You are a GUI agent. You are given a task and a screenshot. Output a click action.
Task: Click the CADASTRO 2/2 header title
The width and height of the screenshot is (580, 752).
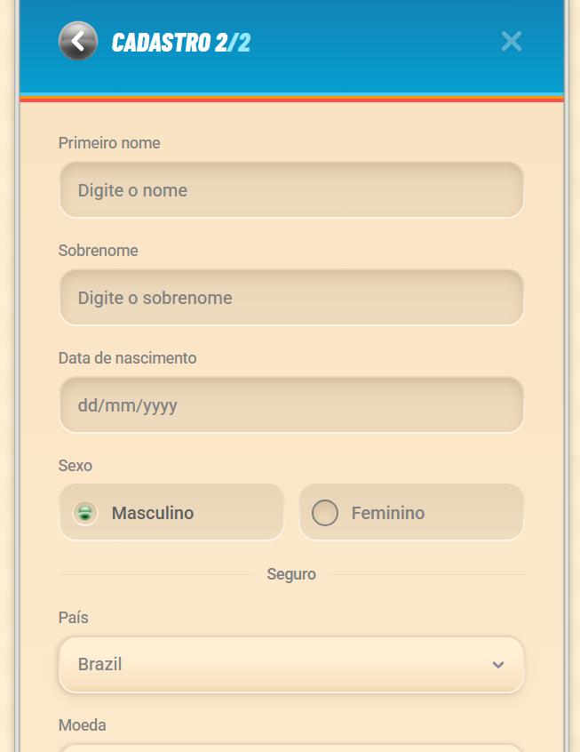pos(181,42)
